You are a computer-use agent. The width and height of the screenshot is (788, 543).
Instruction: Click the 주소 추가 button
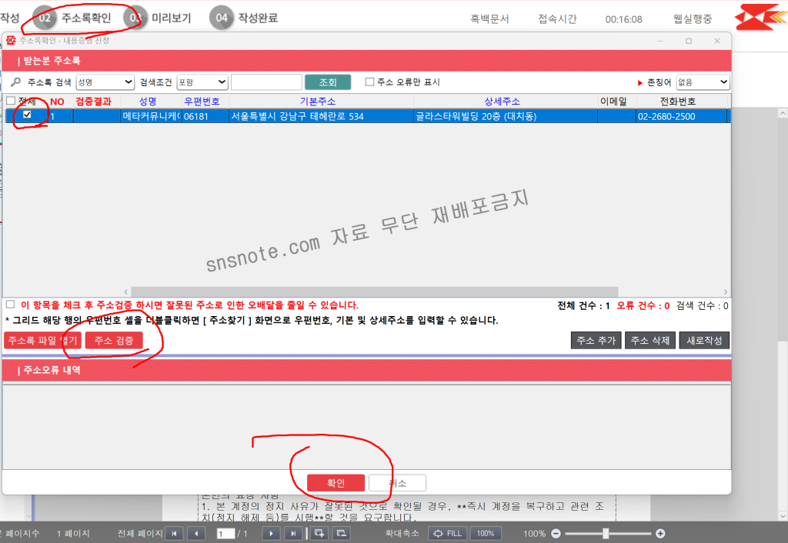596,340
